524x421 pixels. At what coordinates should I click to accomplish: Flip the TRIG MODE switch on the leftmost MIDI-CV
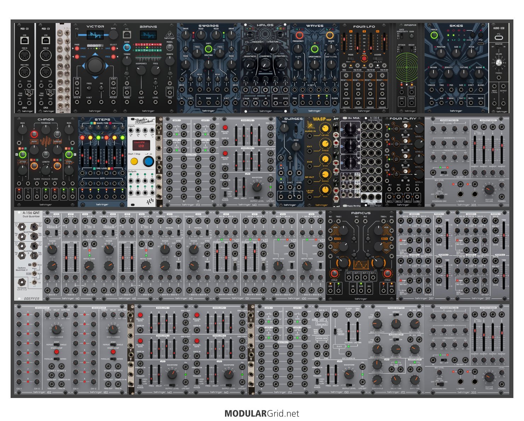[29, 95]
